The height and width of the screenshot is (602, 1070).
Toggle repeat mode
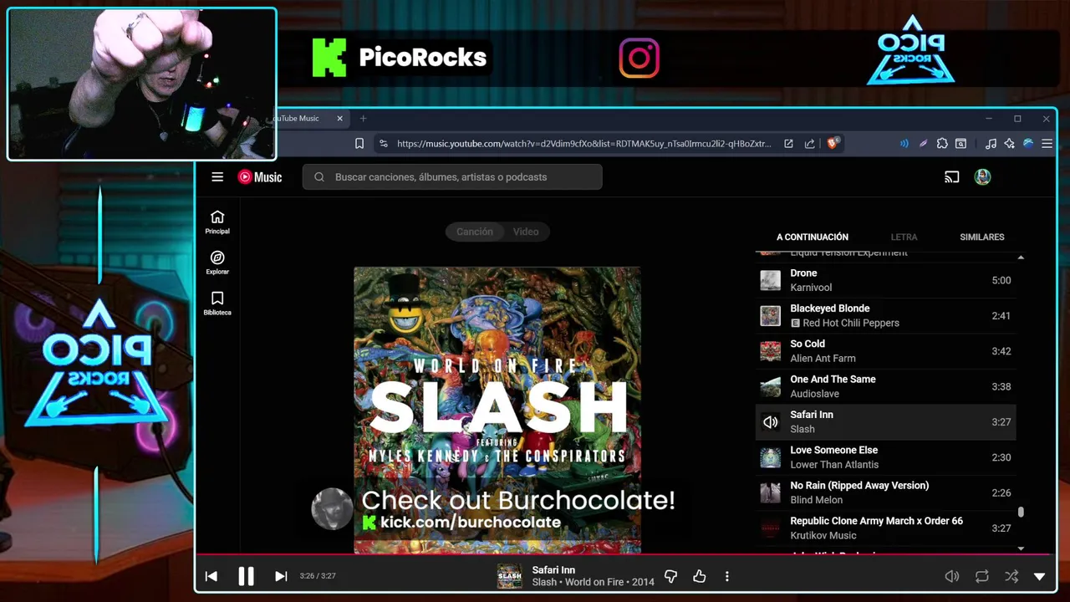(x=982, y=576)
